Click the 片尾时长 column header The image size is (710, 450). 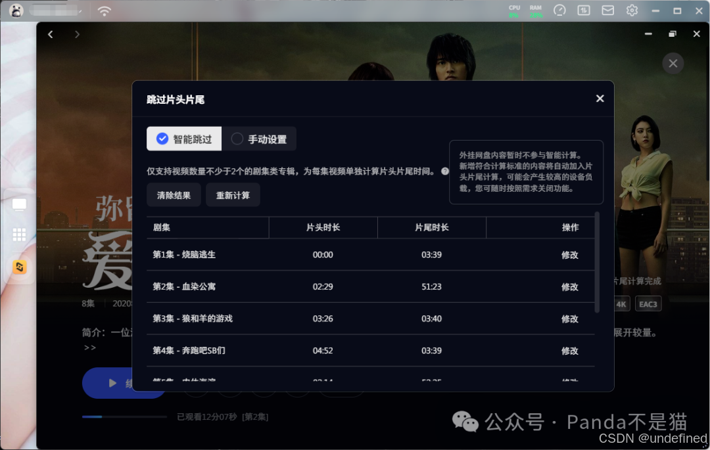click(431, 227)
